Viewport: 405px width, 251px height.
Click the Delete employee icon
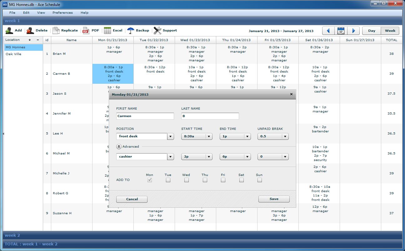[30, 31]
